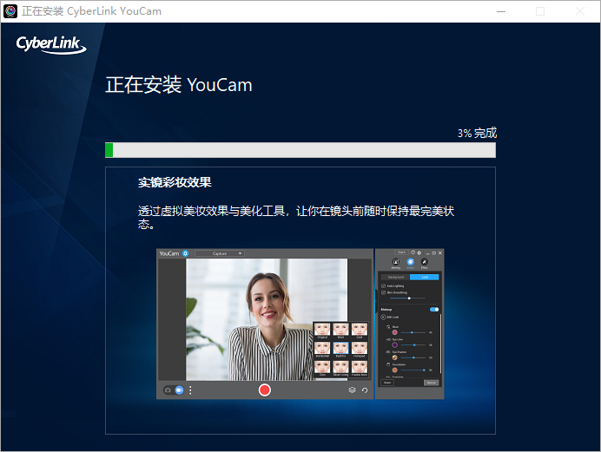Click the Meeting icon in preview side panel
This screenshot has width=601, height=452.
tap(396, 263)
